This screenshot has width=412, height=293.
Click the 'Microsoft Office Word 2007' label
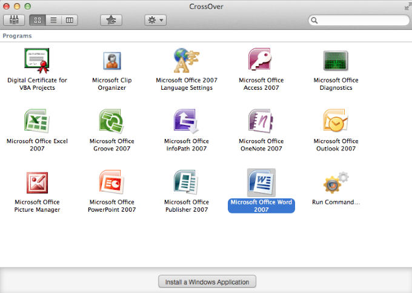click(261, 206)
